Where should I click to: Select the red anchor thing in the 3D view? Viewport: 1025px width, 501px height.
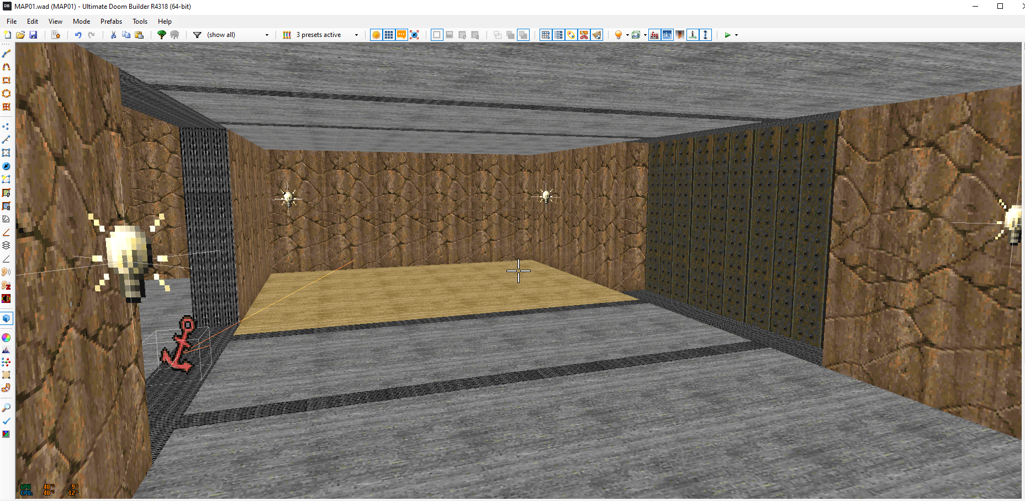[179, 344]
